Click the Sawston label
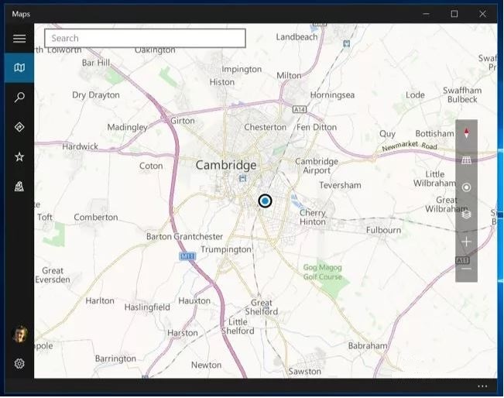This screenshot has width=504, height=398. 305,372
